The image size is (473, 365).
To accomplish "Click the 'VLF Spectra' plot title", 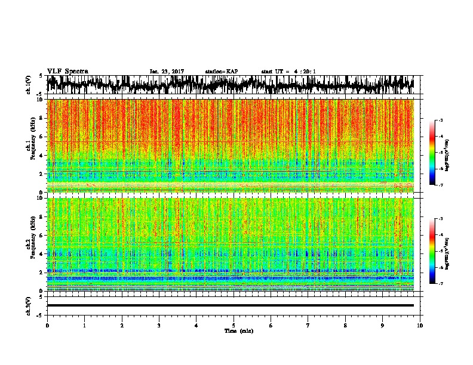I will tap(67, 72).
